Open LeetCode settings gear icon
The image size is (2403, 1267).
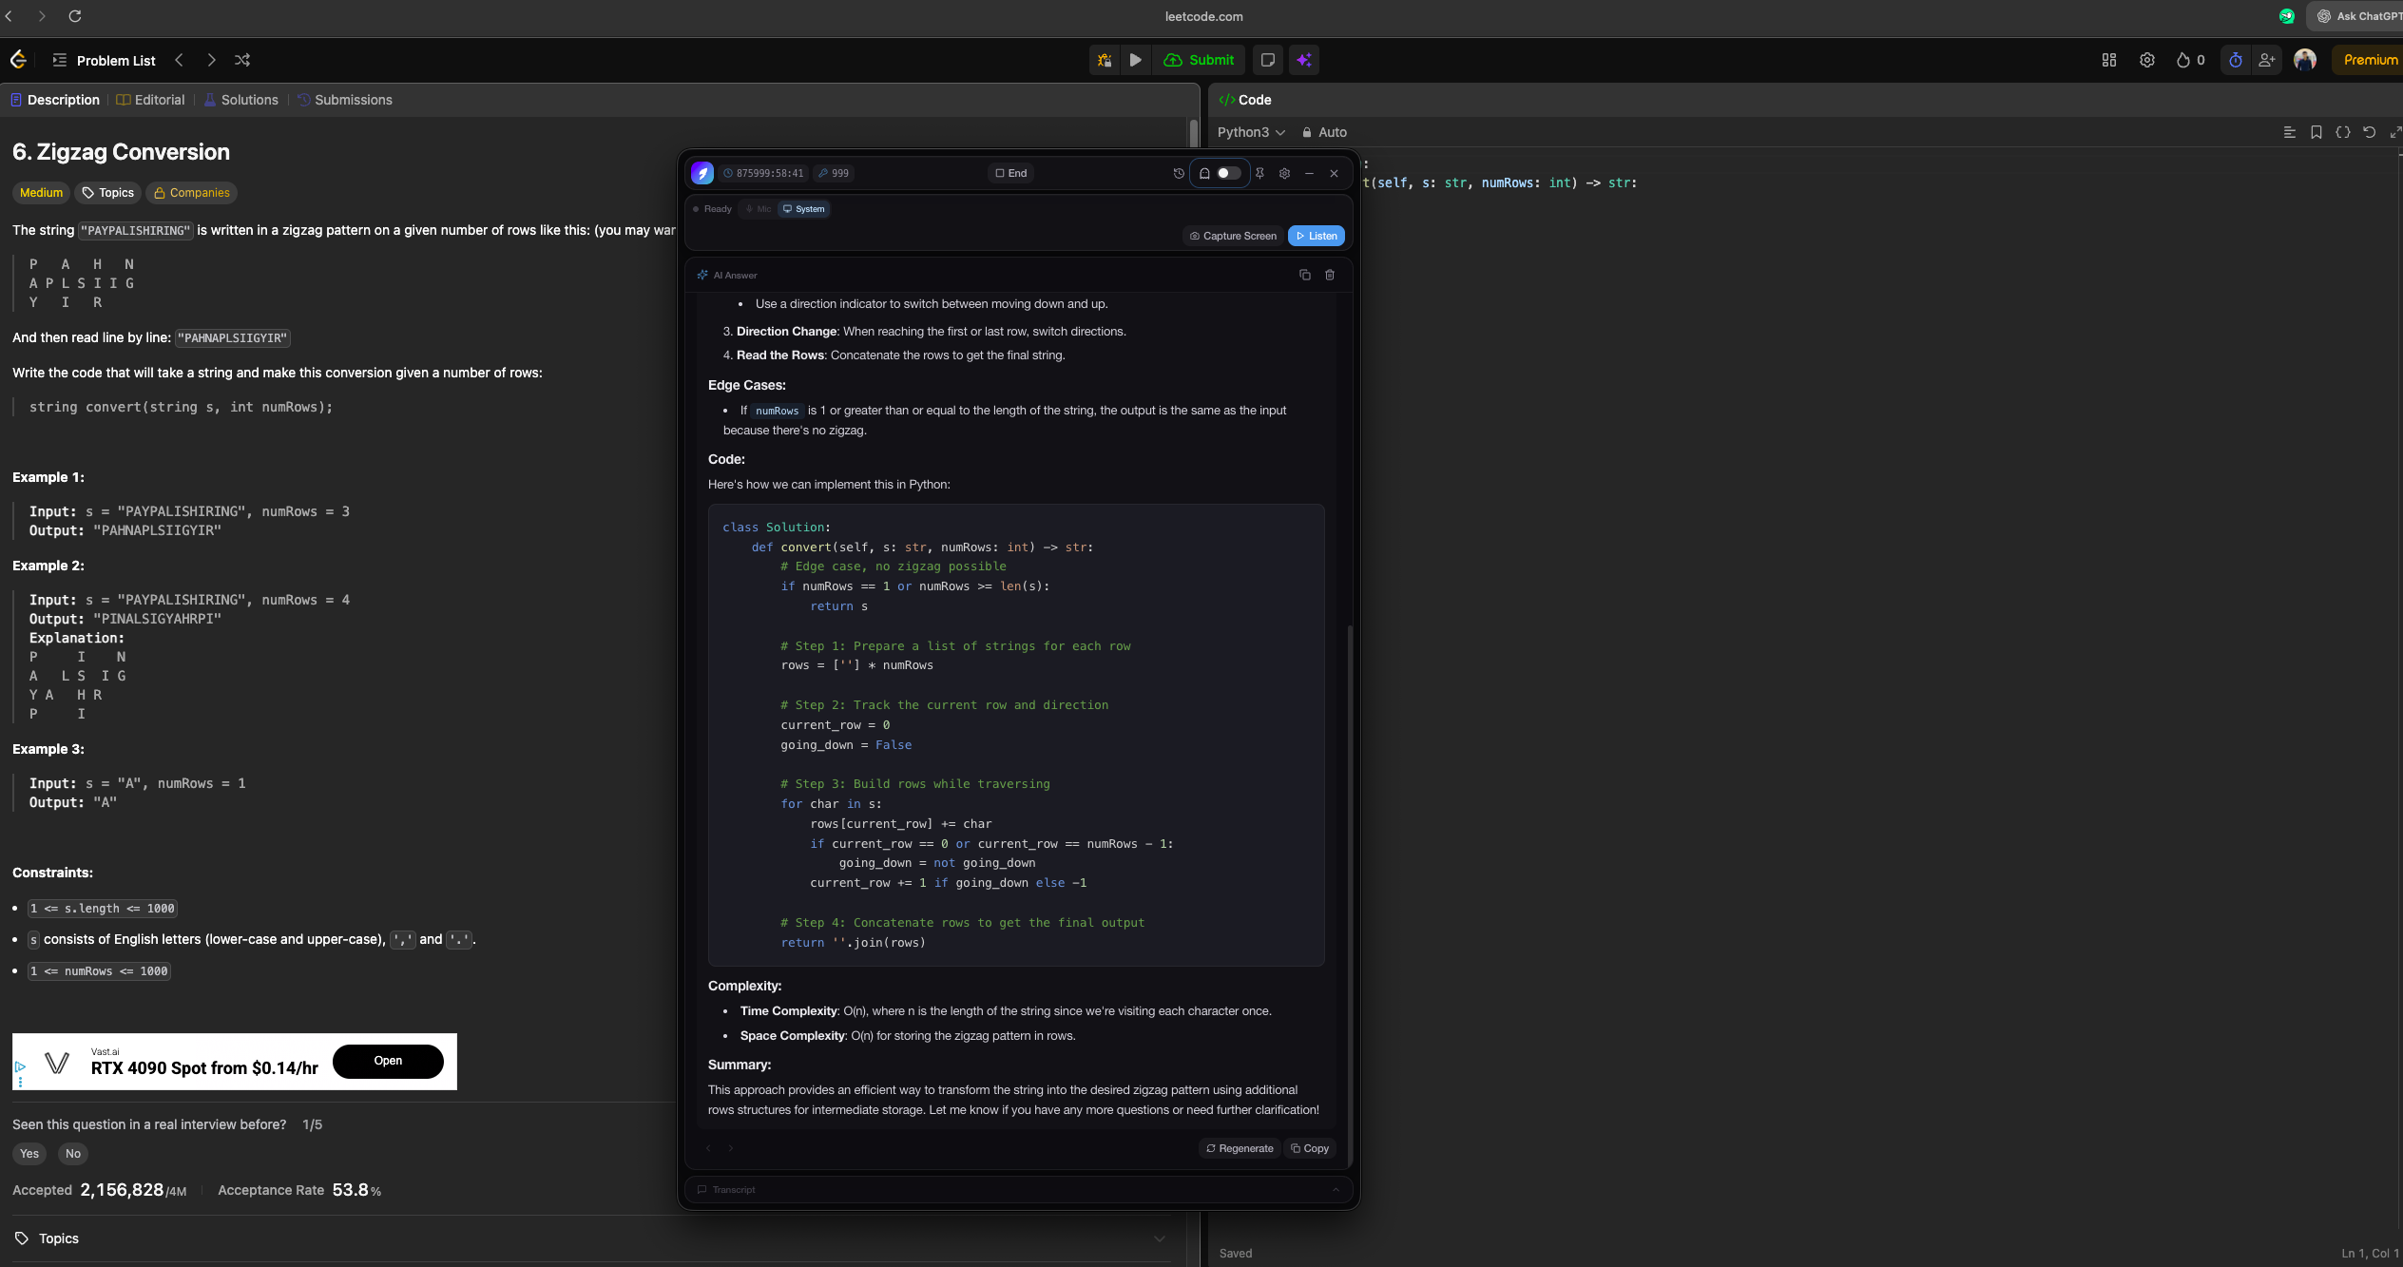coord(2147,60)
